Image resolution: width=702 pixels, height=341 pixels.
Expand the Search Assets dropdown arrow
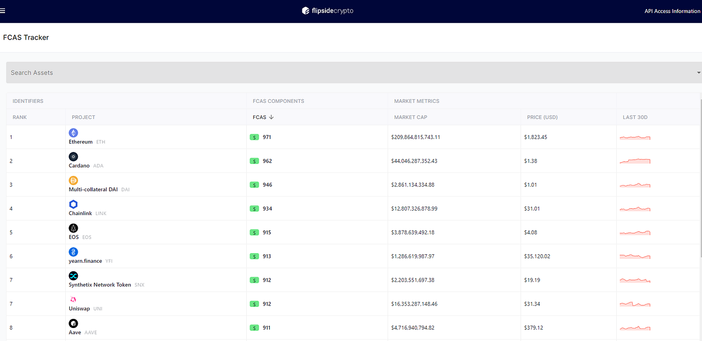[x=698, y=73]
